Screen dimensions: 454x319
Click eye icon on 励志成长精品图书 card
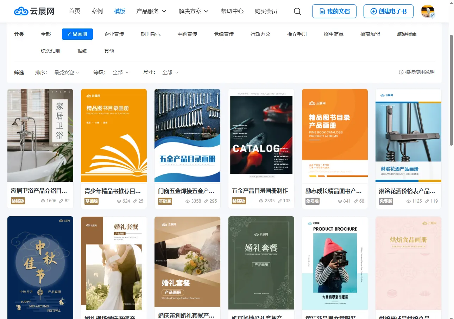(340, 201)
